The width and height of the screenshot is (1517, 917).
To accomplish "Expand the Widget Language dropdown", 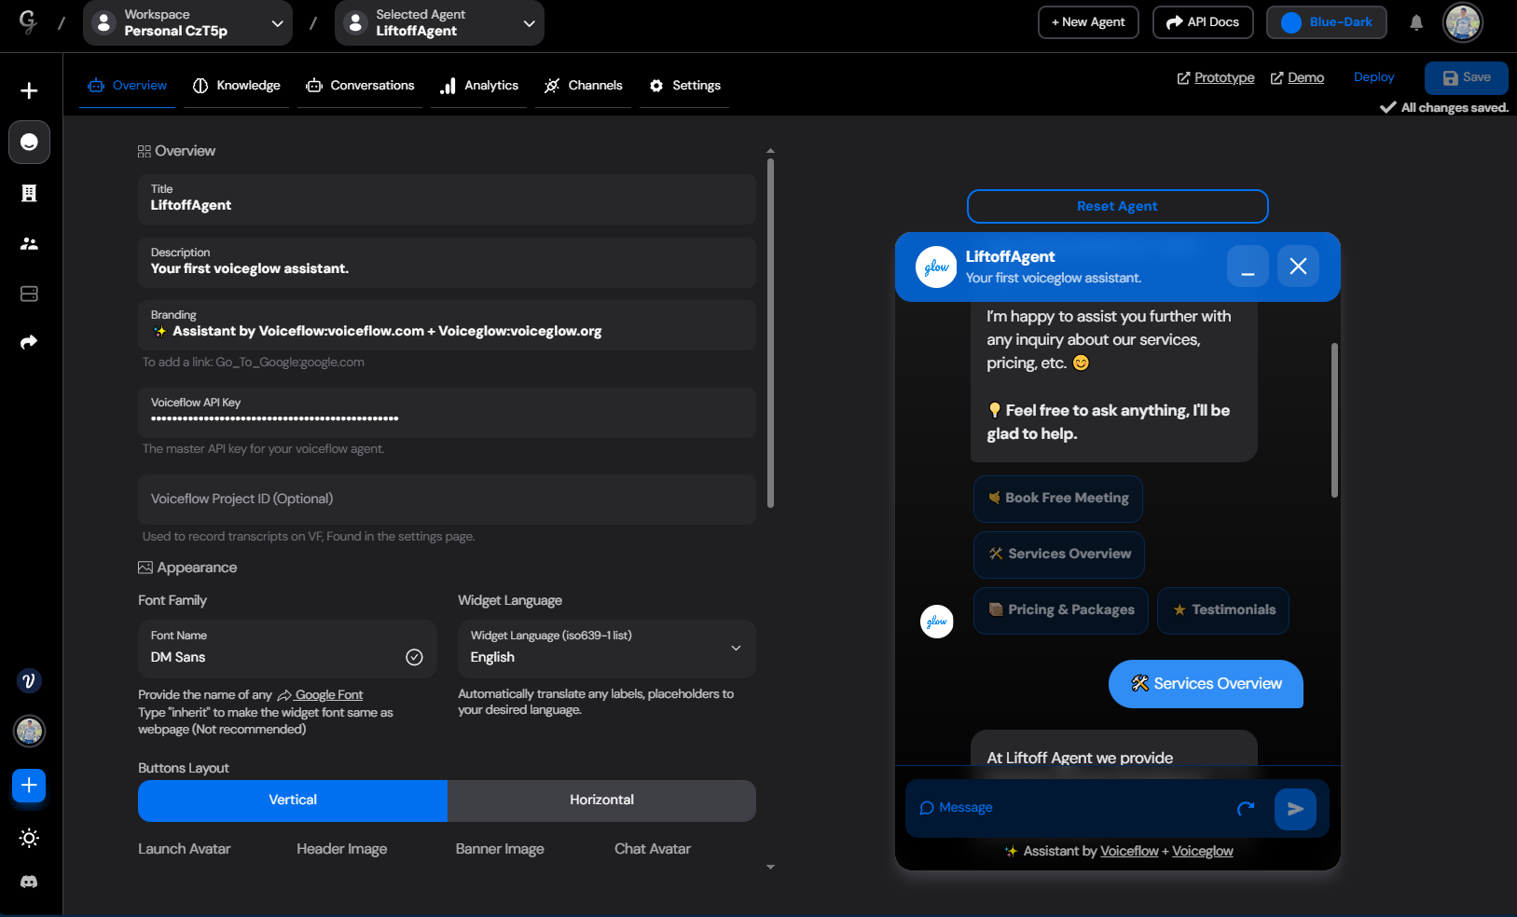I will [x=736, y=649].
